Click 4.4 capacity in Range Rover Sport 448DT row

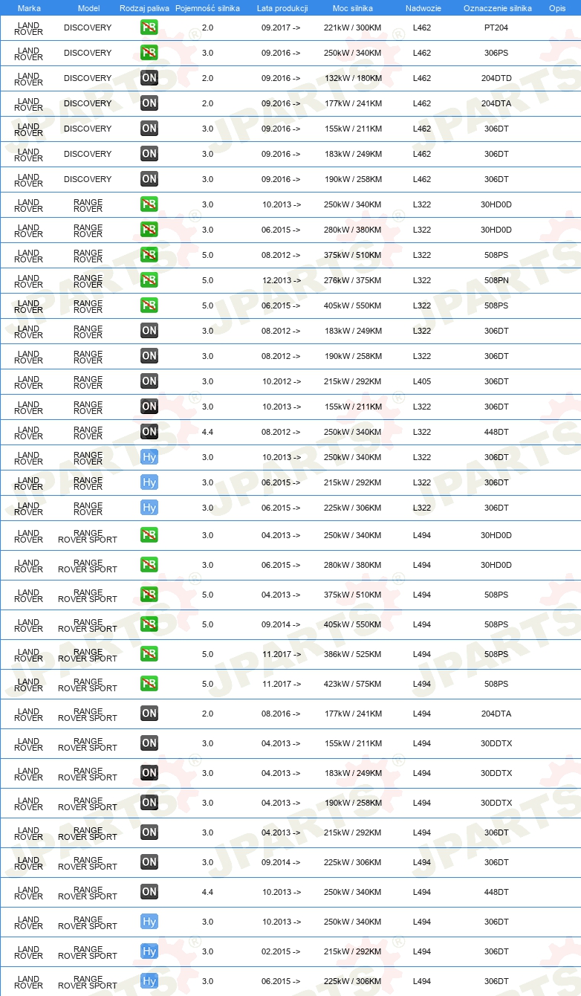click(207, 892)
